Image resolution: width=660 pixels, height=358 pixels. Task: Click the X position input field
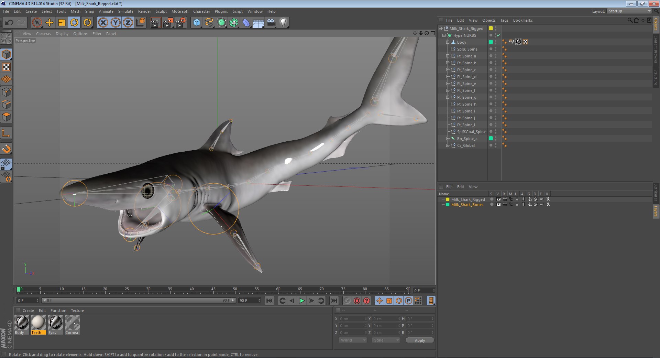pyautogui.click(x=352, y=319)
